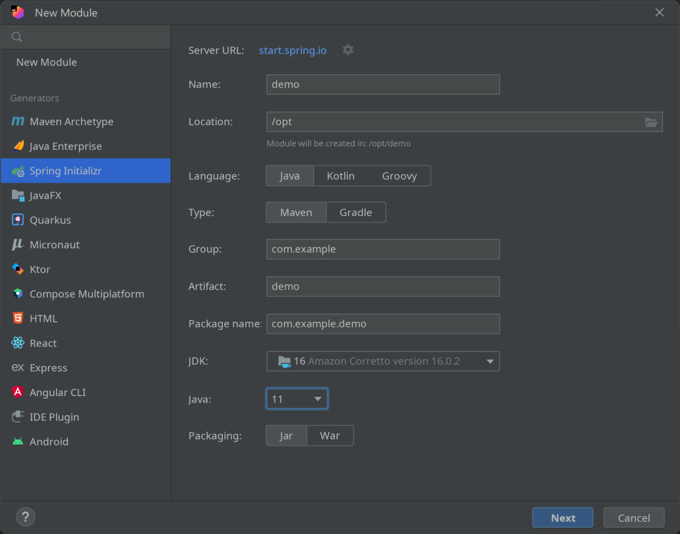Open help with question mark button

26,517
